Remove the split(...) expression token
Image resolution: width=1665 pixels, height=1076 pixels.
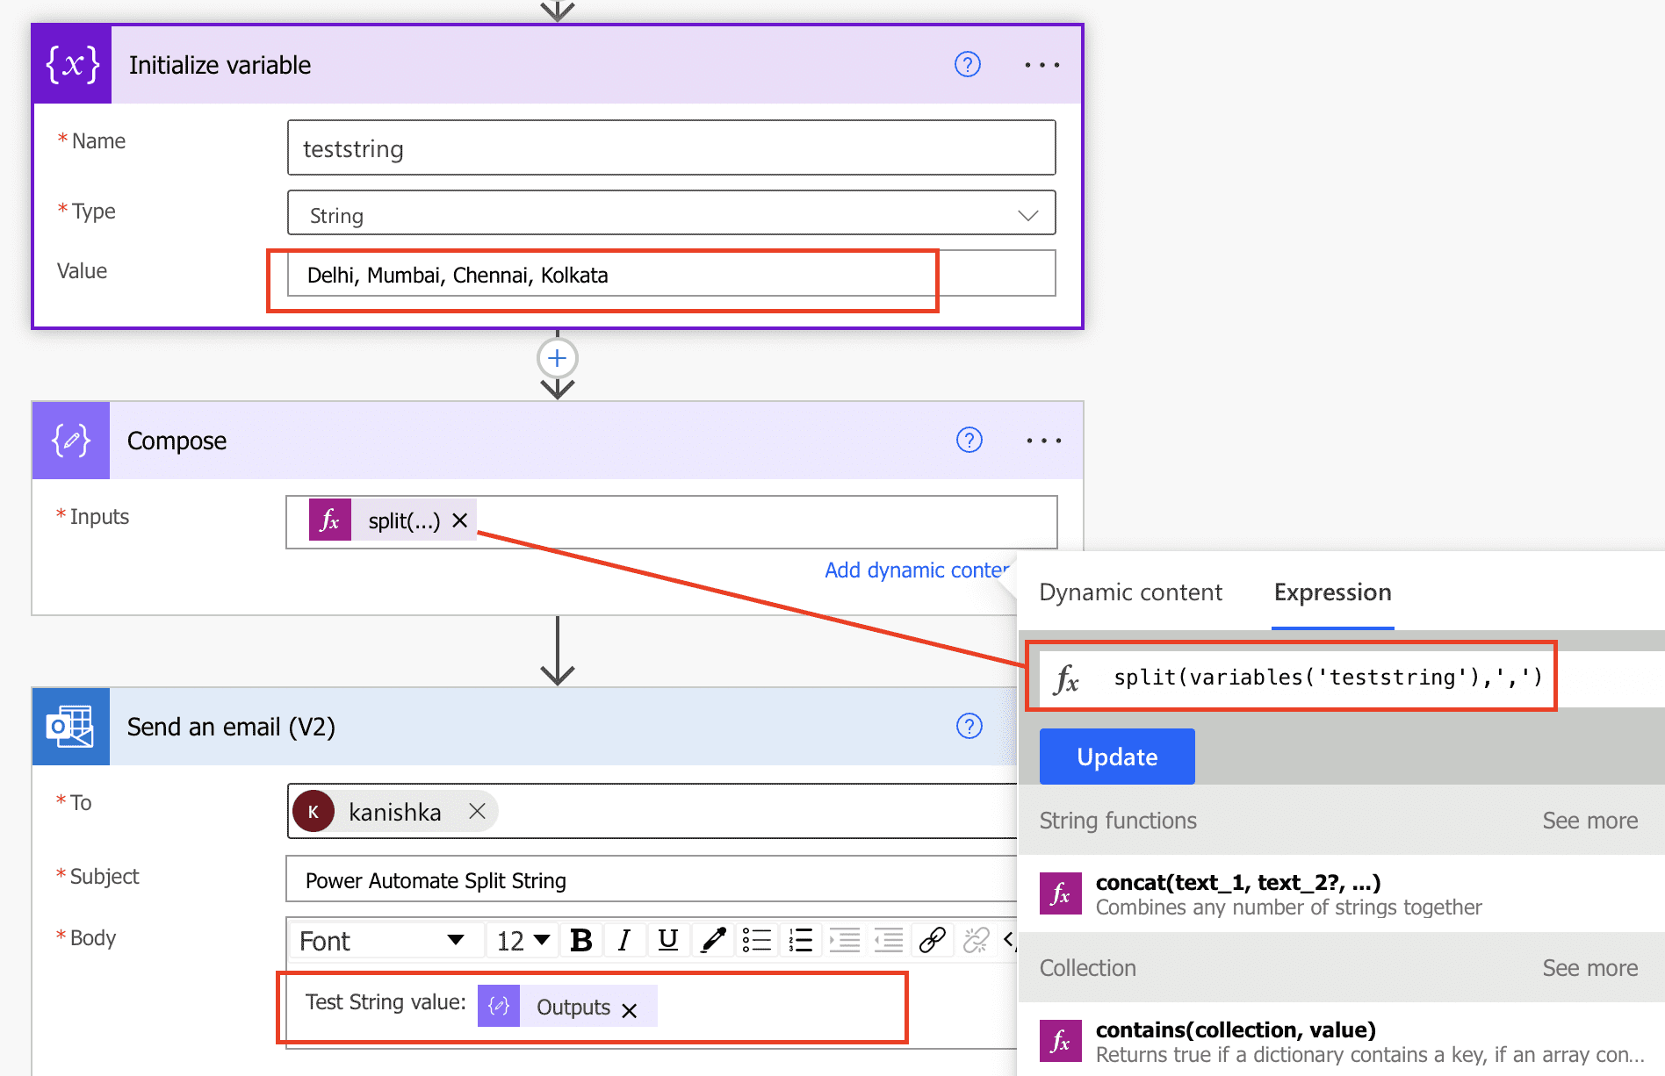pyautogui.click(x=459, y=520)
